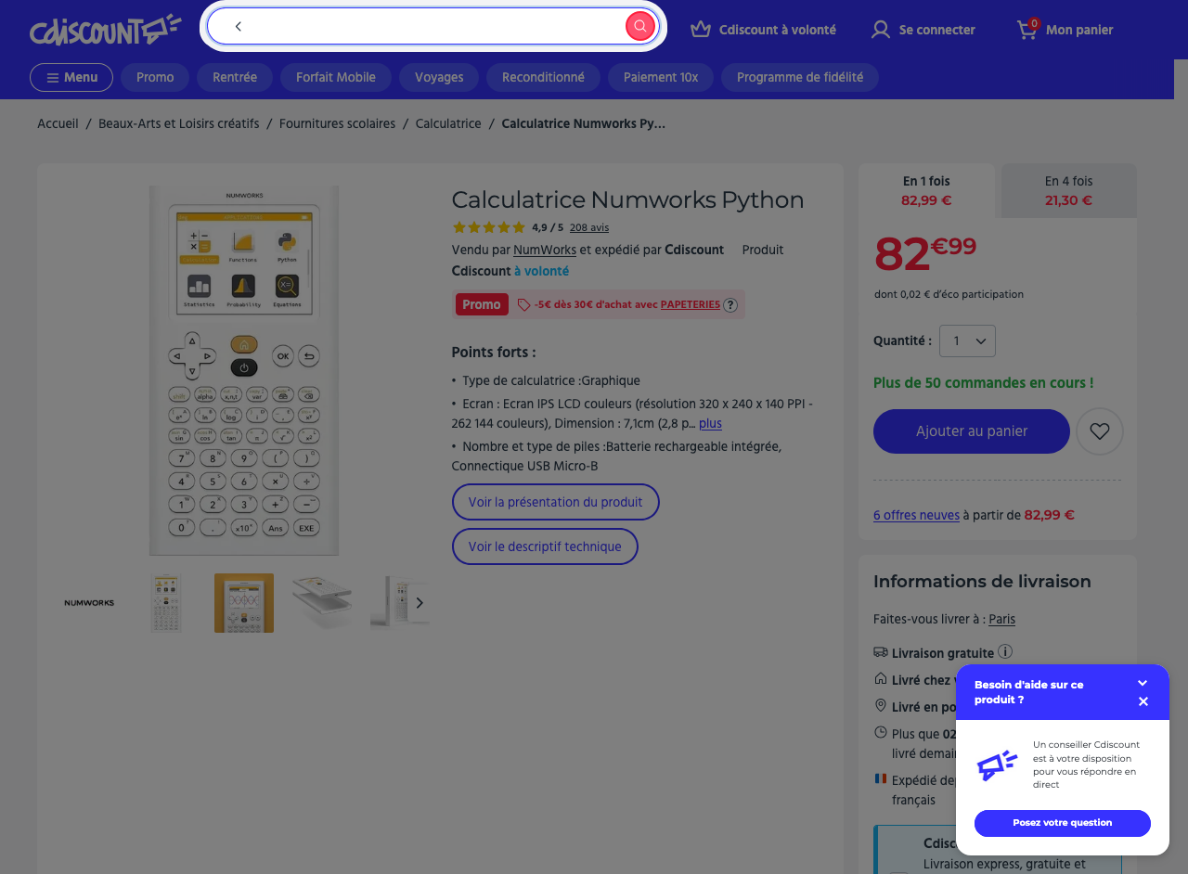Select the Reconditionné category
Image resolution: width=1188 pixels, height=874 pixels.
[543, 77]
